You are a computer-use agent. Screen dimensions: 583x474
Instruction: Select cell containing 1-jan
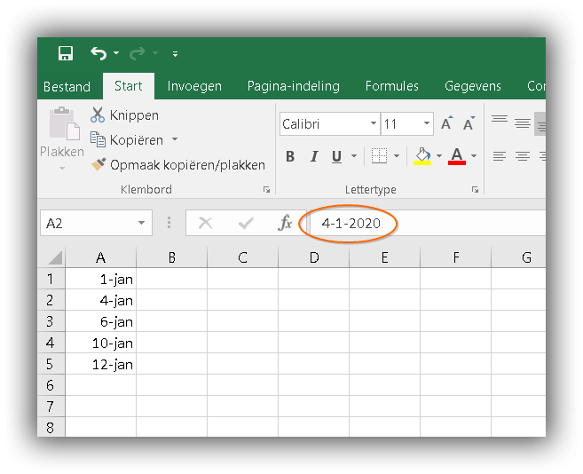tap(101, 279)
